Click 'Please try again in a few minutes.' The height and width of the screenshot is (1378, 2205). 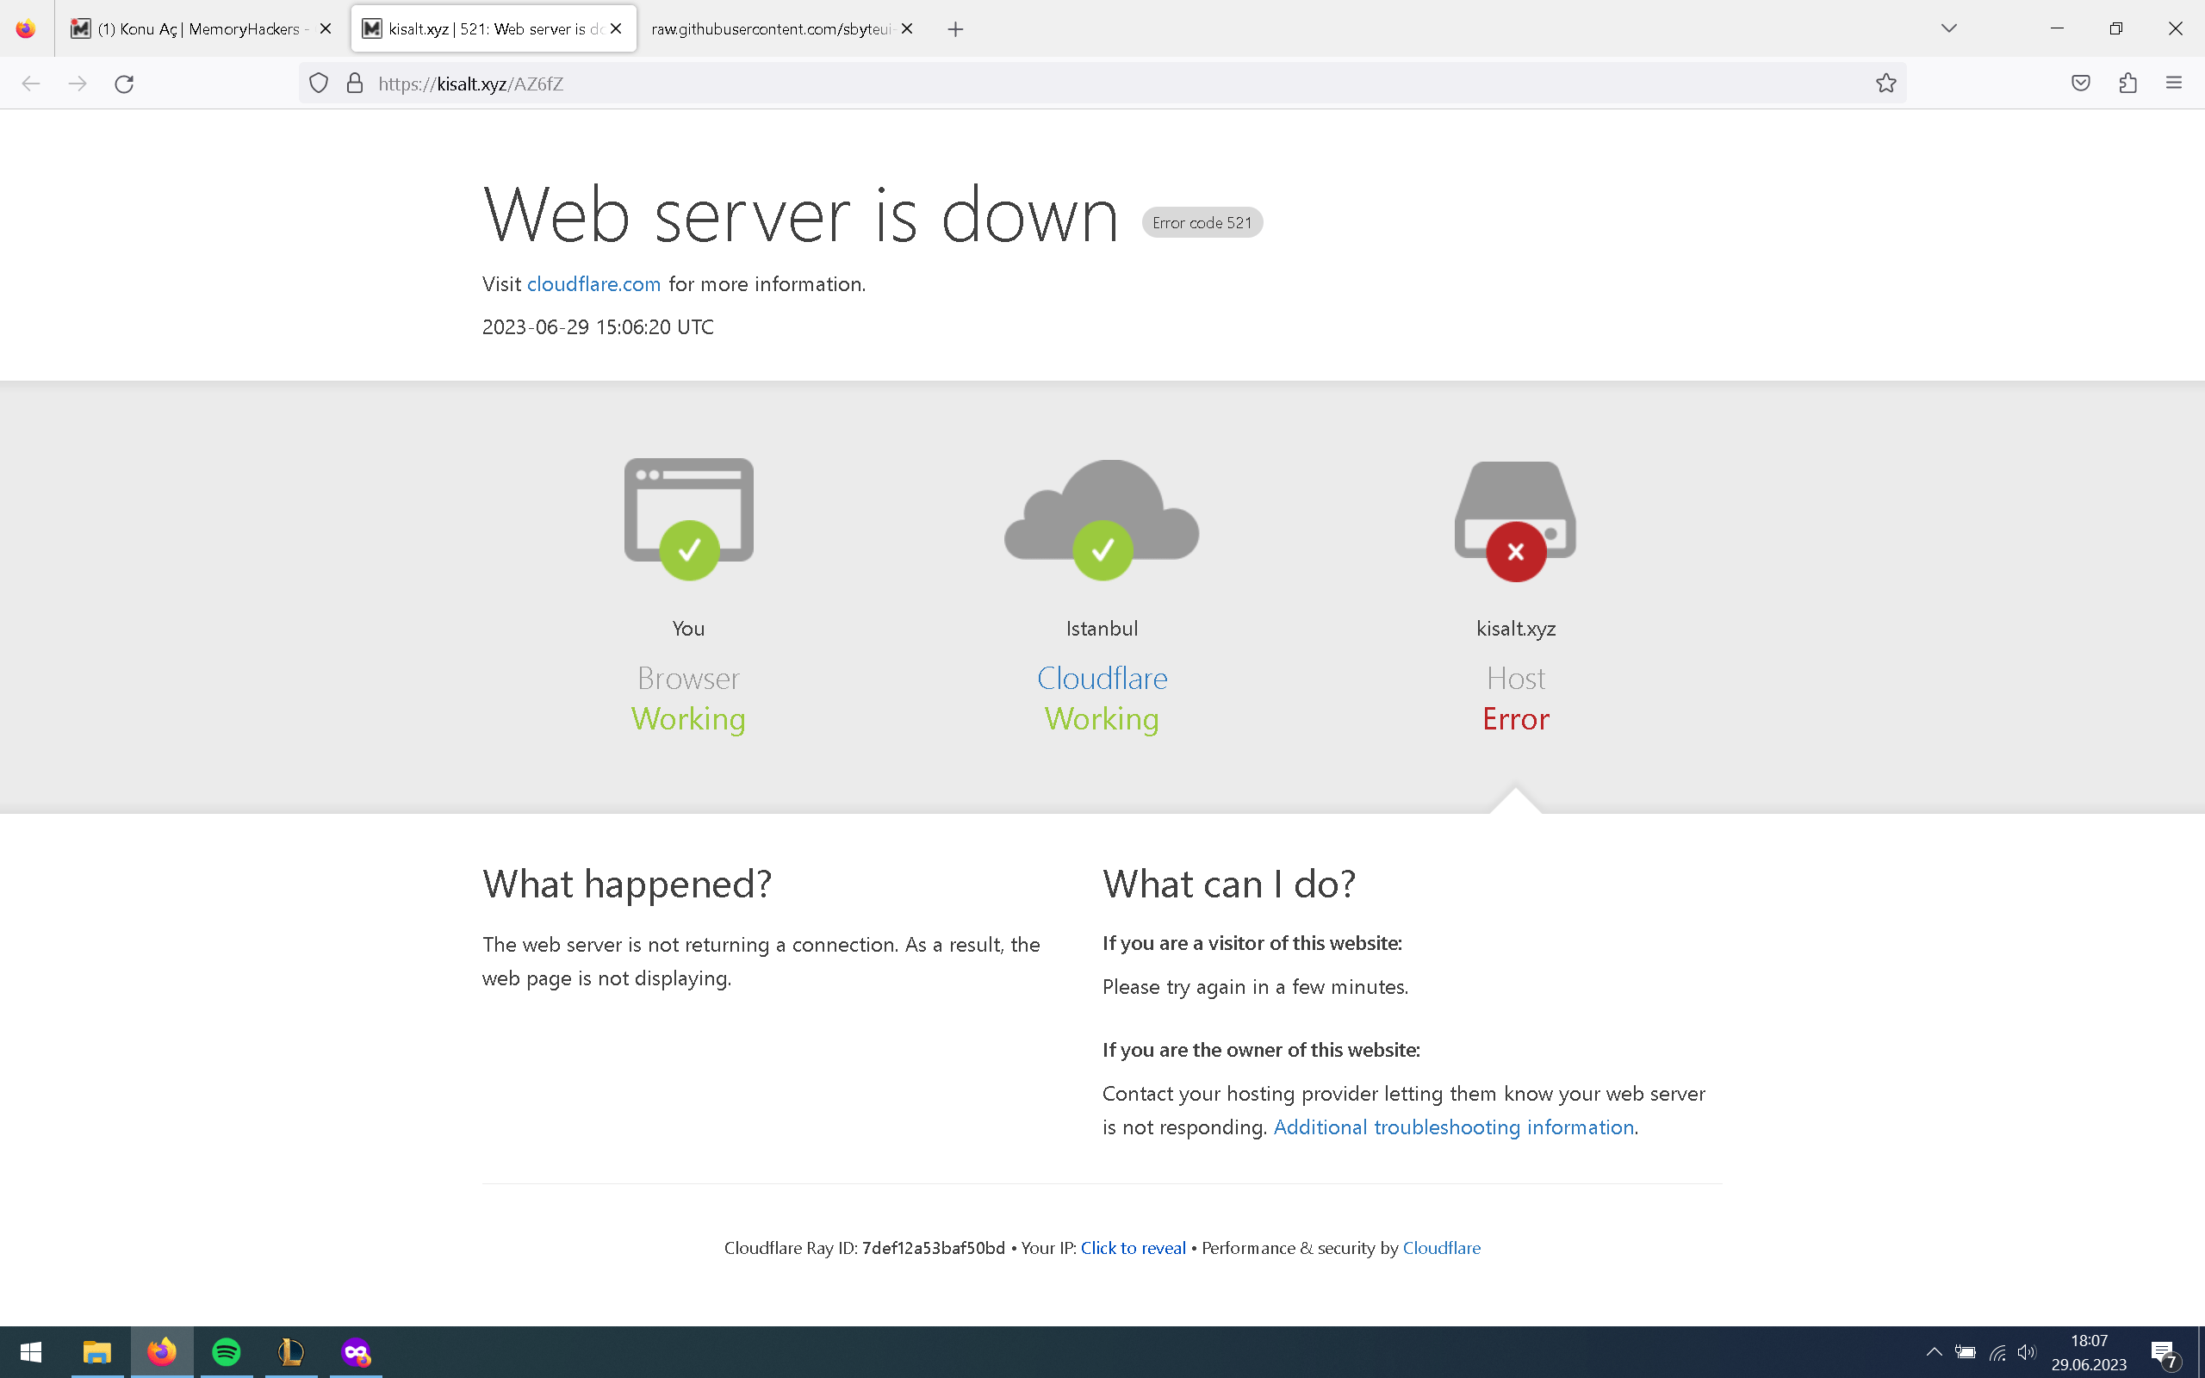click(1256, 987)
